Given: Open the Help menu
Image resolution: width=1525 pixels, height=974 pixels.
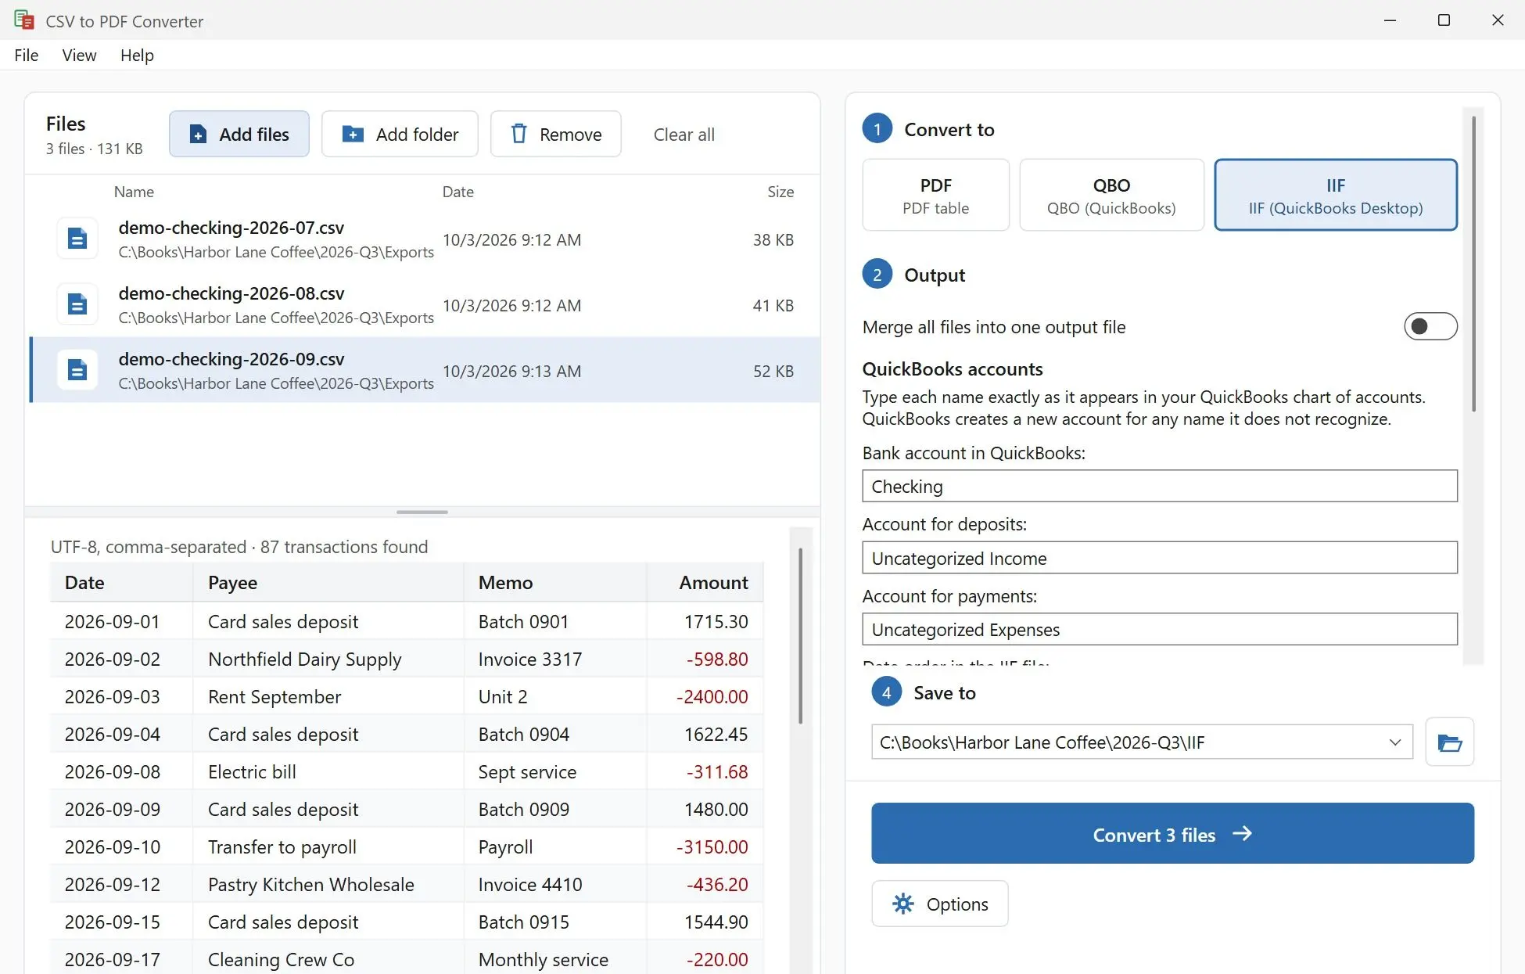Looking at the screenshot, I should tap(137, 55).
